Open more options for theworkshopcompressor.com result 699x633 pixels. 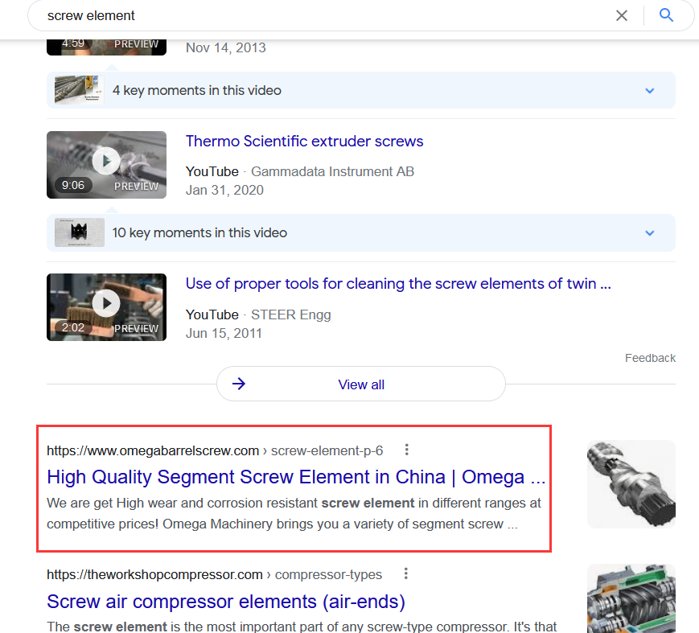tap(405, 573)
